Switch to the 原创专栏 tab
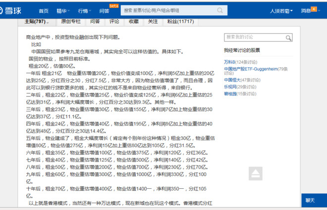 pos(71,21)
